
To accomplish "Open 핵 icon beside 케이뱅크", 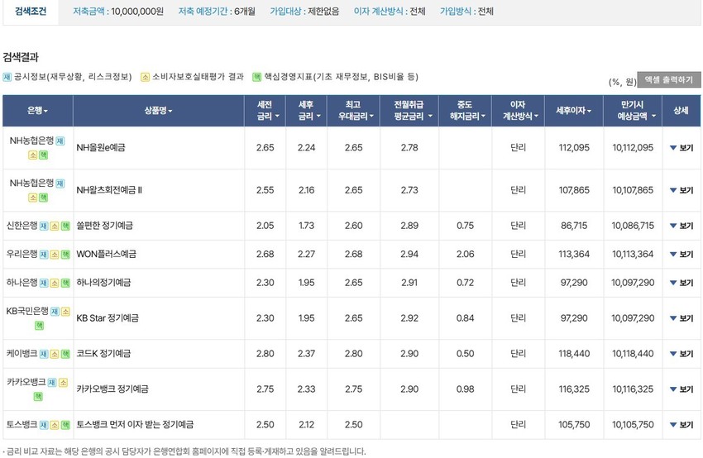I will pyautogui.click(x=65, y=354).
